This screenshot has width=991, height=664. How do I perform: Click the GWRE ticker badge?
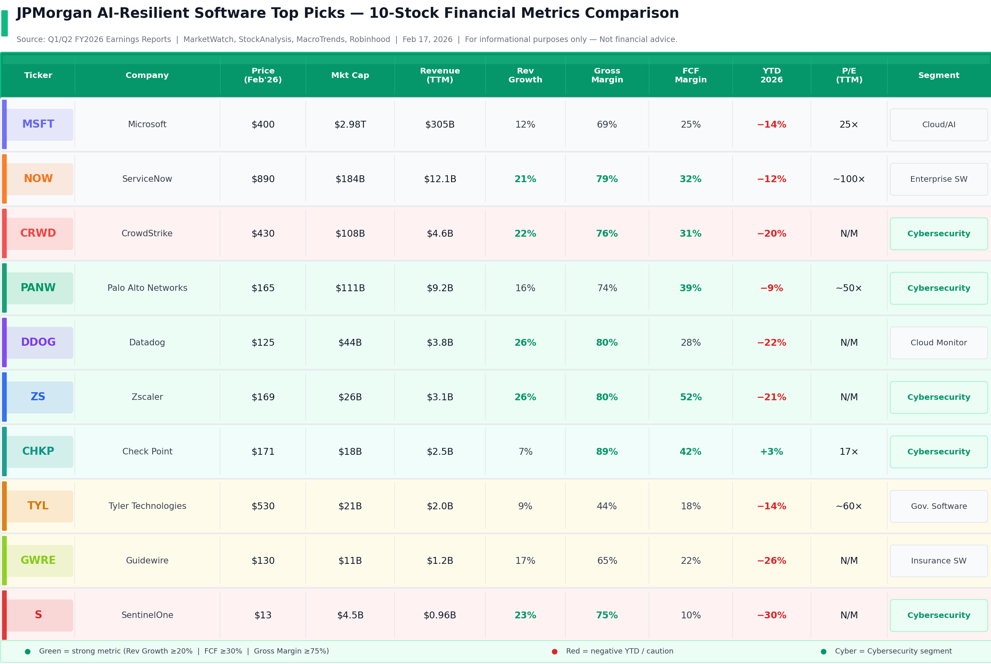coord(38,561)
